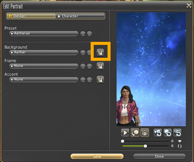This screenshot has height=162, width=194.
Task: Click the zoom cone icon beside slider
Action: (180, 141)
